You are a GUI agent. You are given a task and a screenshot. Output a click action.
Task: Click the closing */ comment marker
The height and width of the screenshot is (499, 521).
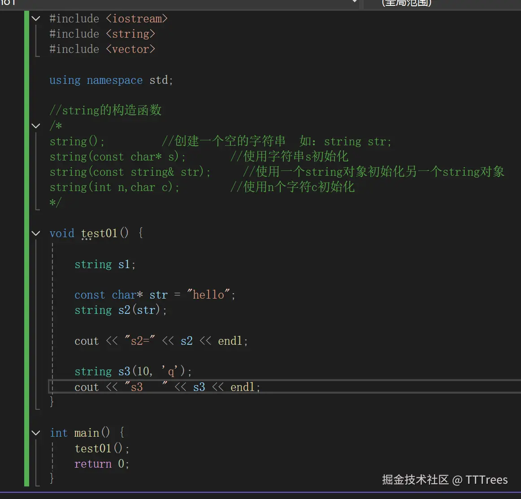55,202
